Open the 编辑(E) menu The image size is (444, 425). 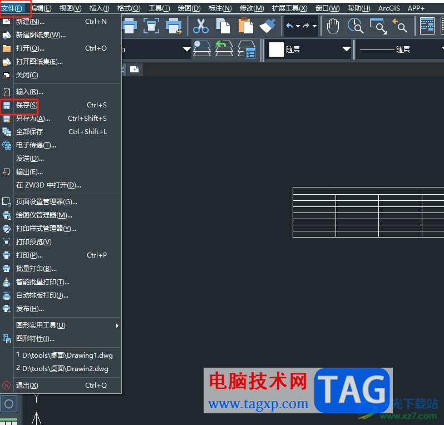tap(41, 8)
